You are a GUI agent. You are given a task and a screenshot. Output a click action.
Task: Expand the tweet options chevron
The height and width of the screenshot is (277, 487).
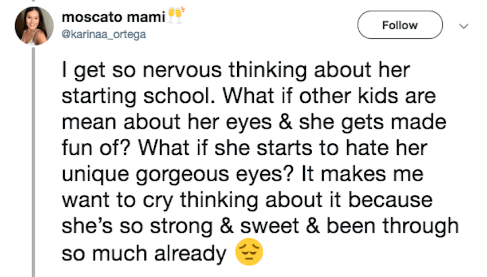[x=464, y=26]
